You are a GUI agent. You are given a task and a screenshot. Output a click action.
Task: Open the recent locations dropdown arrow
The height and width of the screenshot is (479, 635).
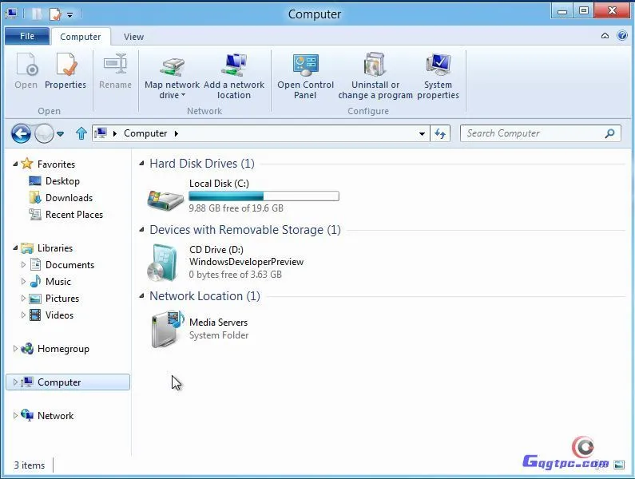(x=61, y=134)
